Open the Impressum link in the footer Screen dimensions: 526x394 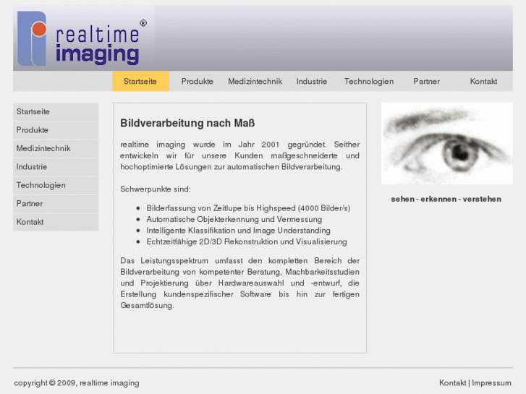tap(491, 383)
